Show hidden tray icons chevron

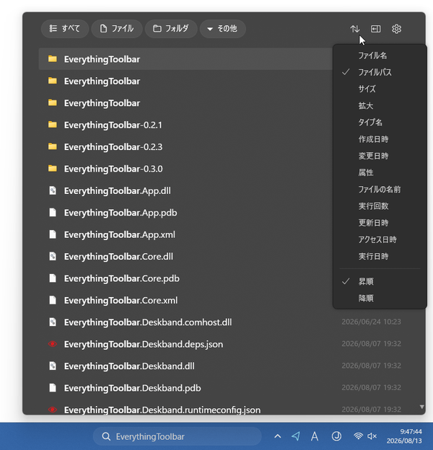277,436
